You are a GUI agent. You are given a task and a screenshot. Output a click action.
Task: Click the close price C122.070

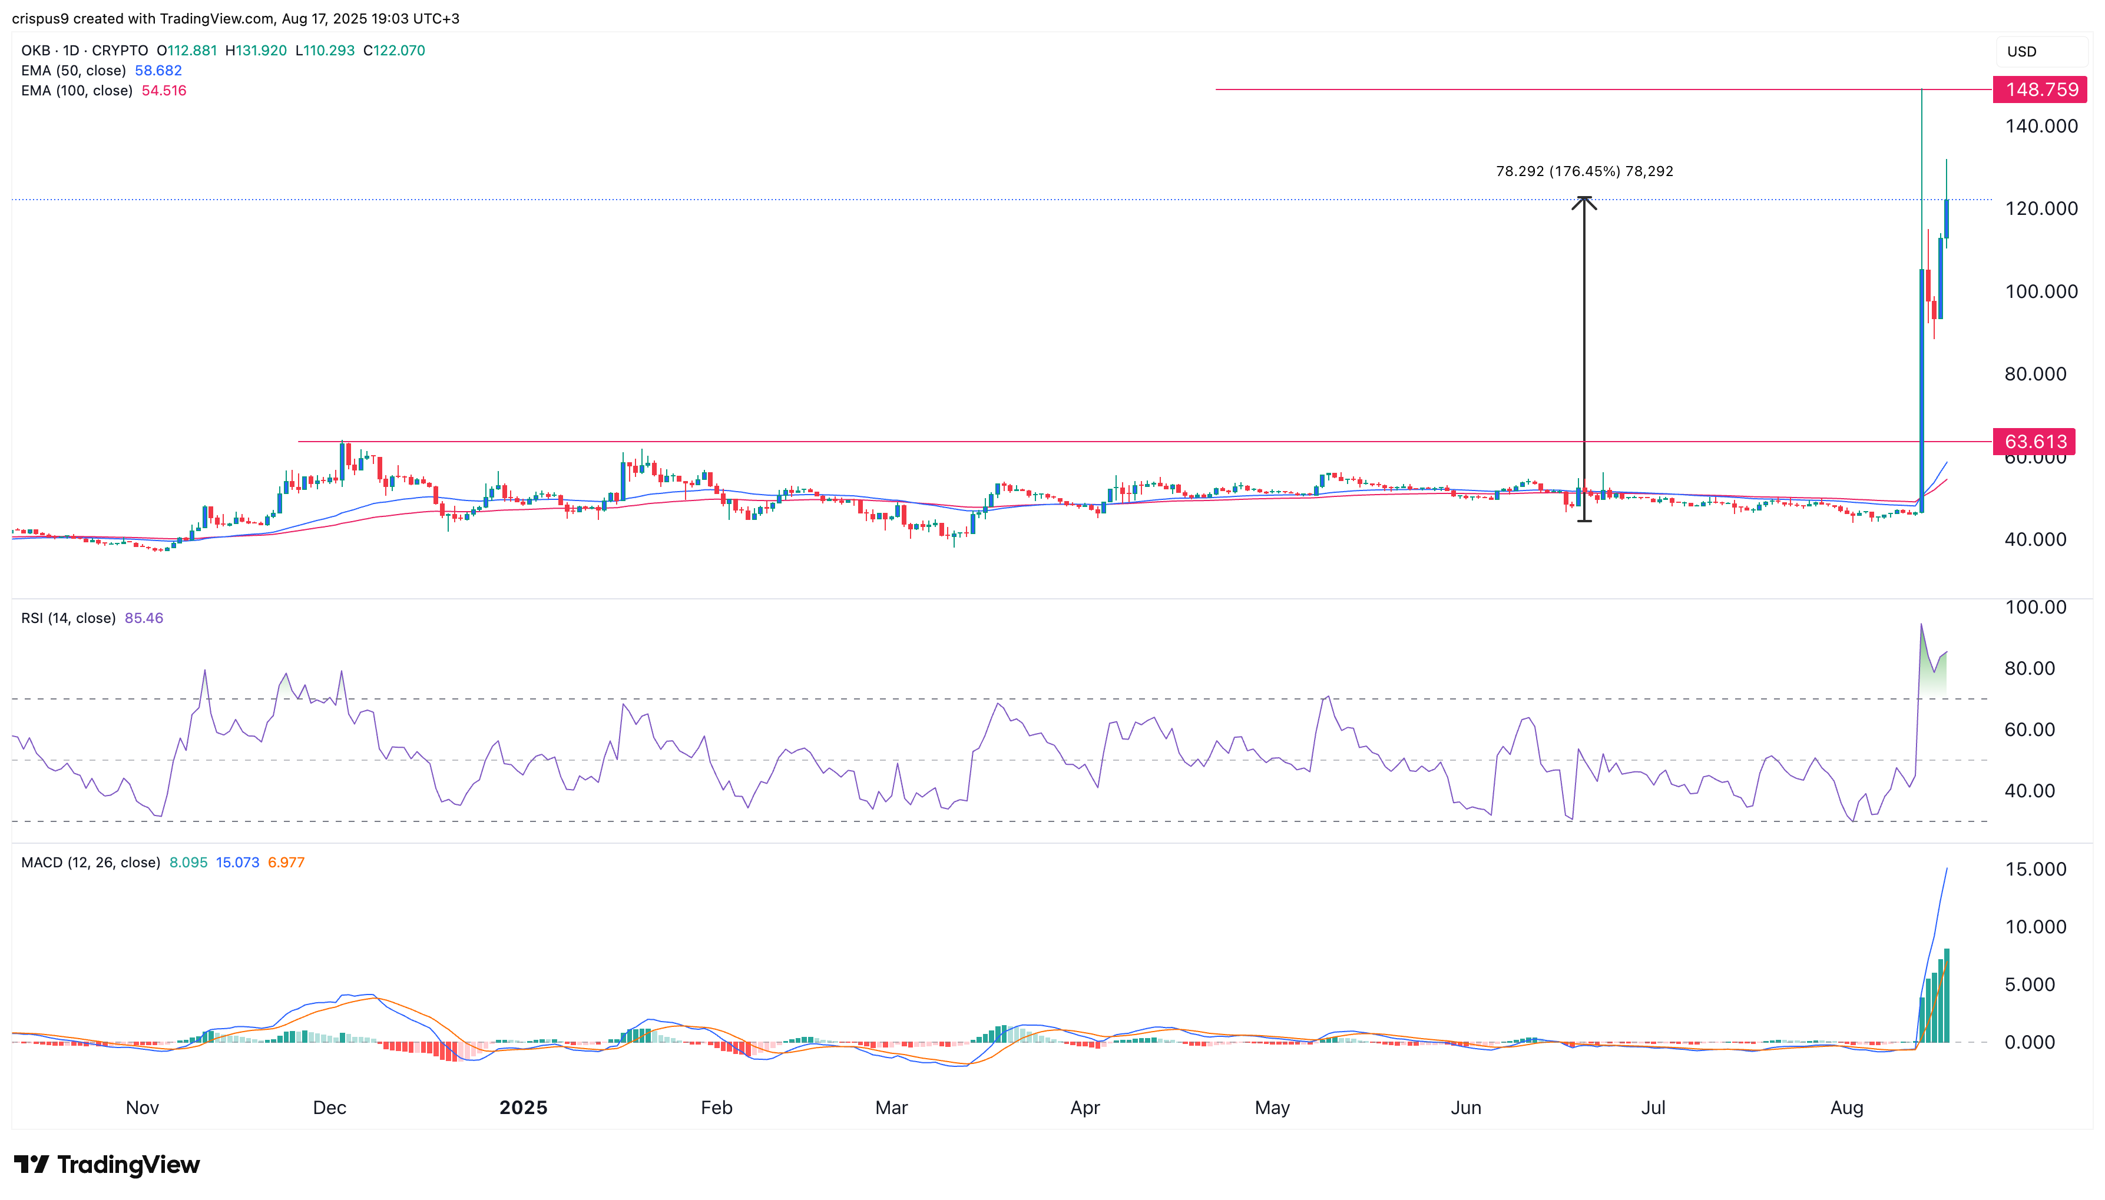tap(394, 50)
